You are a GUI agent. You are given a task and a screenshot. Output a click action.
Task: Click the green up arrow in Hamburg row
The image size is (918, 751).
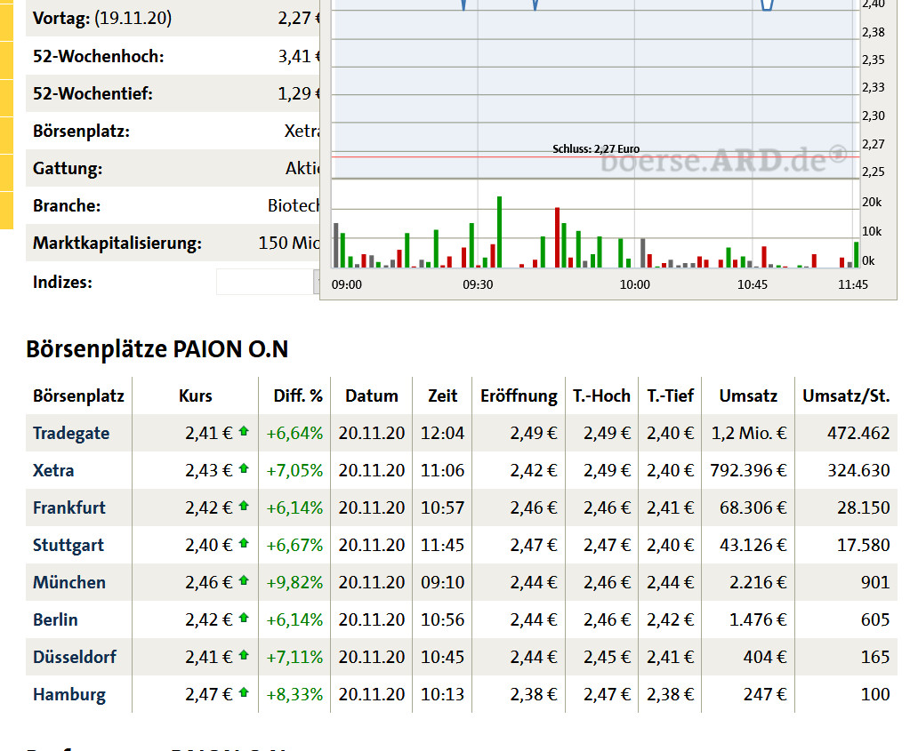(244, 693)
